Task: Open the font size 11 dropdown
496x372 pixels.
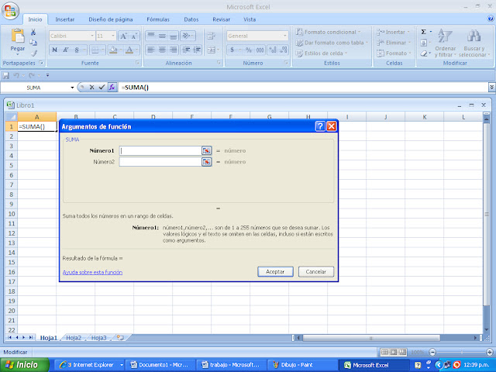Action: click(113, 36)
